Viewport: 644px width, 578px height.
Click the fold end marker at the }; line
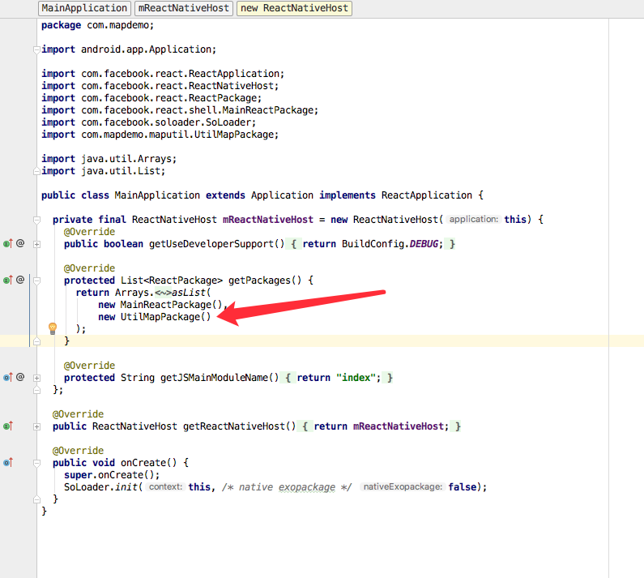pos(36,390)
